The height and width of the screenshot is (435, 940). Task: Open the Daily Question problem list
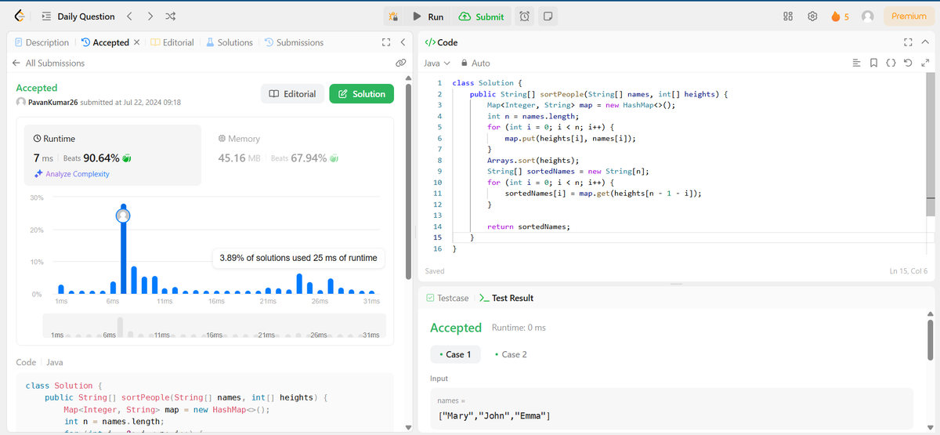[78, 16]
